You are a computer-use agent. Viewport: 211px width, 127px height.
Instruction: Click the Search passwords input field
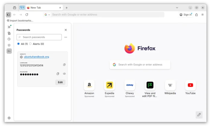tap(41, 37)
